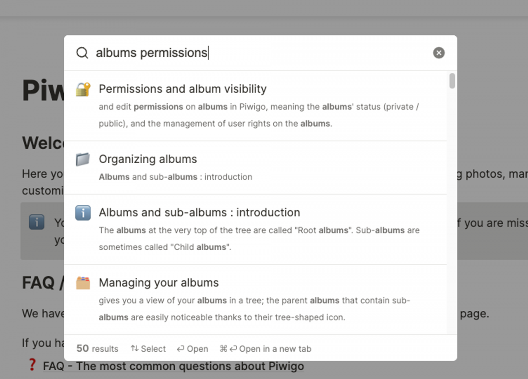Screen dimensions: 528x379
Task: Click the red question mark beside the FAQ link
Action: 32,365
